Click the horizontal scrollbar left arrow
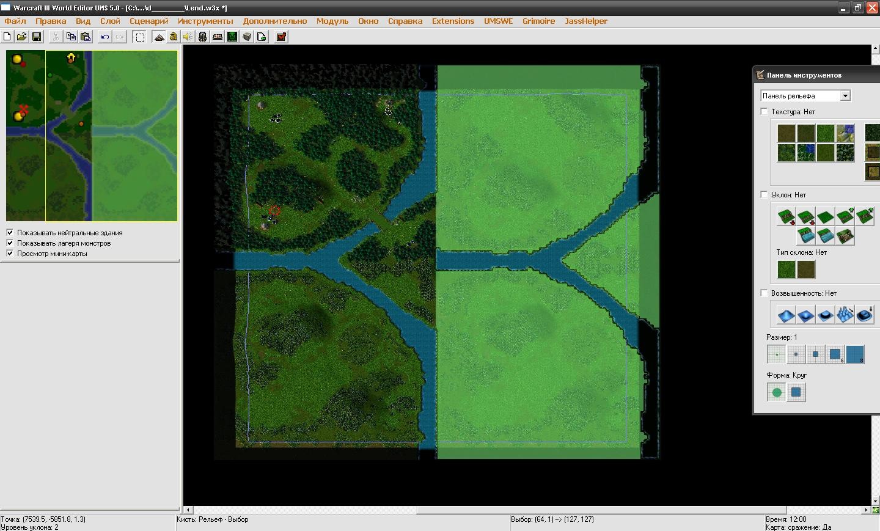 click(188, 510)
